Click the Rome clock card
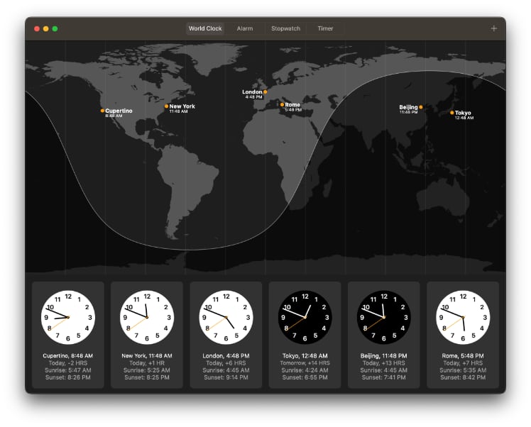Image resolution: width=531 pixels, height=427 pixels. coord(462,335)
